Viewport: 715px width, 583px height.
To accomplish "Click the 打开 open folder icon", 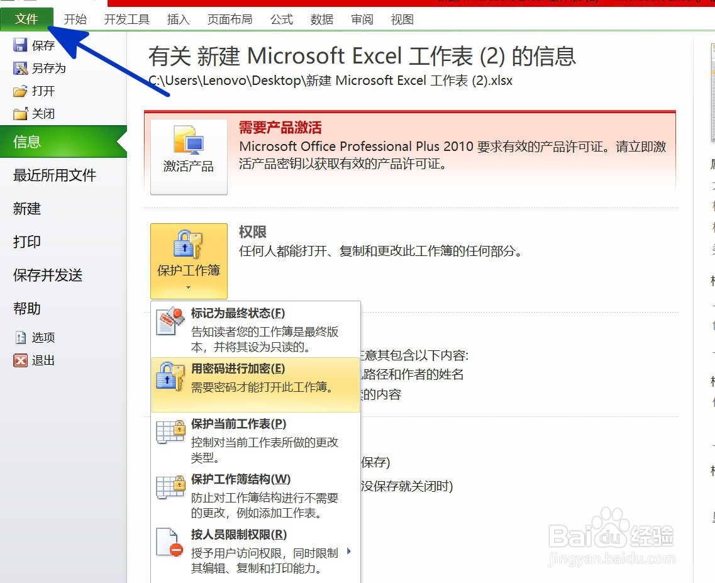I will pos(20,91).
